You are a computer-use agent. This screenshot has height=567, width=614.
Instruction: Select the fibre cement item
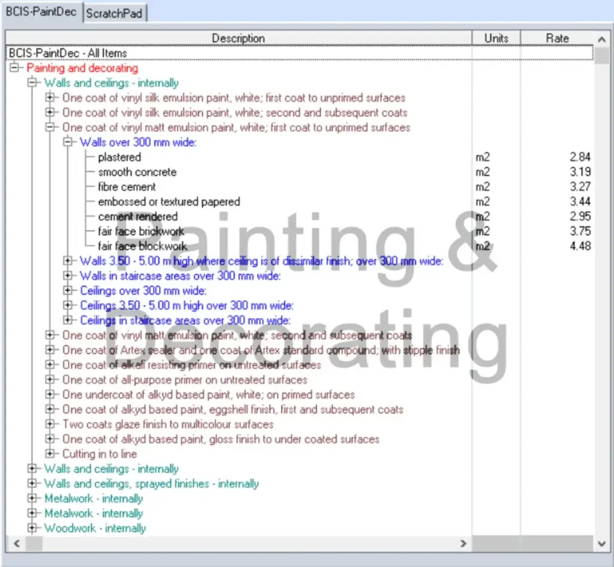[x=127, y=186]
